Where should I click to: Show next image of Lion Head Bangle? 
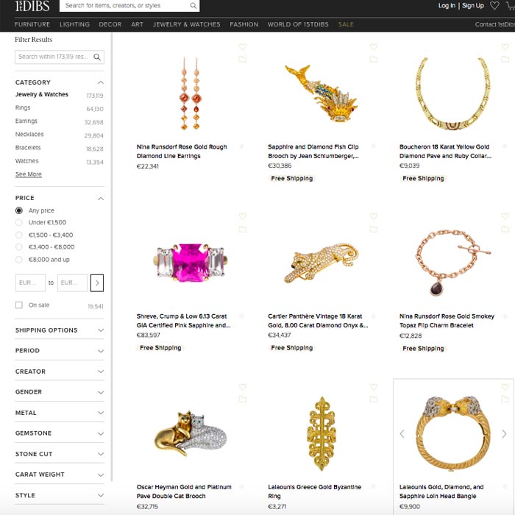coord(504,434)
